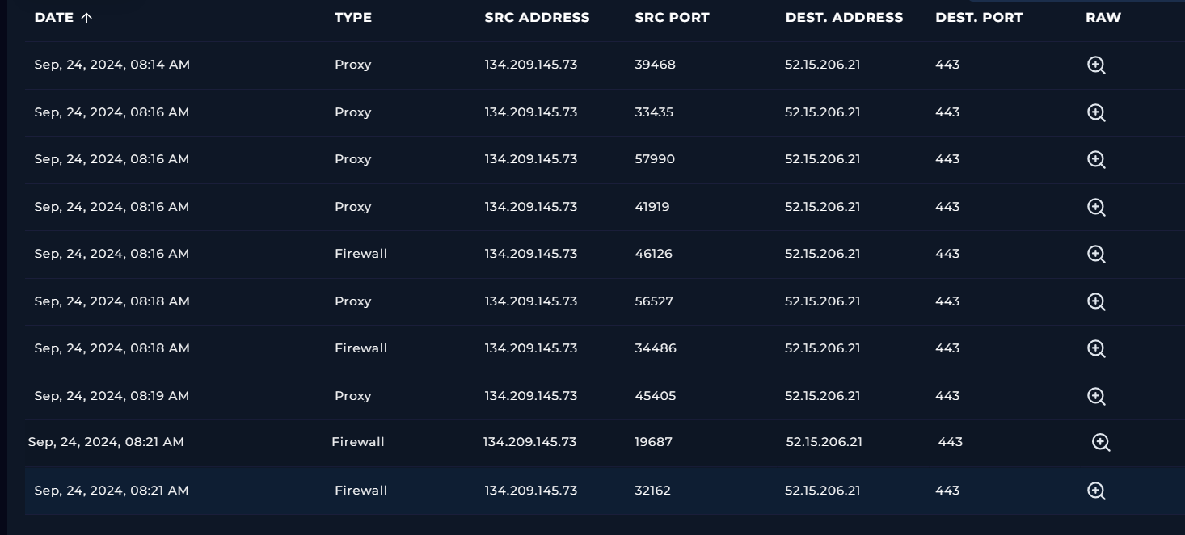Image resolution: width=1185 pixels, height=535 pixels.
Task: Click the DEST. ADDRESS column header
Action: [x=845, y=18]
